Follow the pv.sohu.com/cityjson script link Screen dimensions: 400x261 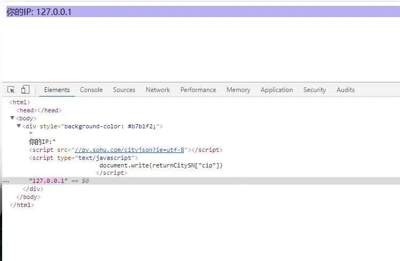(129, 150)
